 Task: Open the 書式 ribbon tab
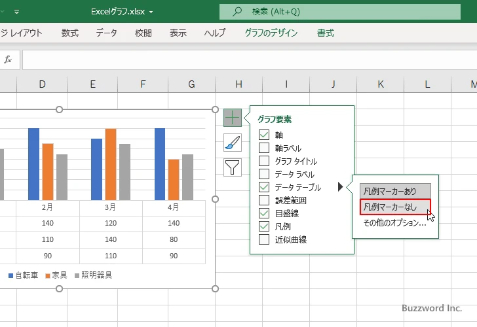click(326, 33)
